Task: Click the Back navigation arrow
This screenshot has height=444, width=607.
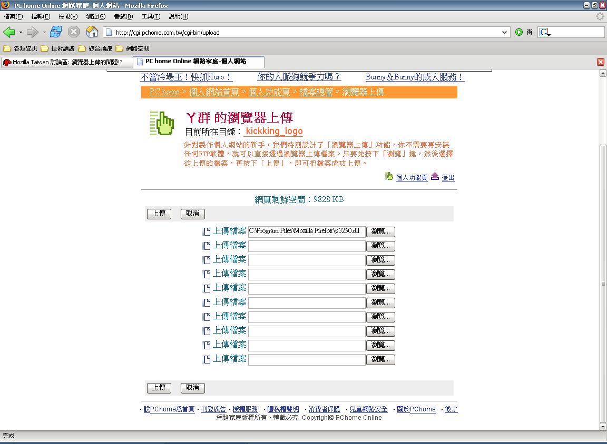Action: coord(9,32)
